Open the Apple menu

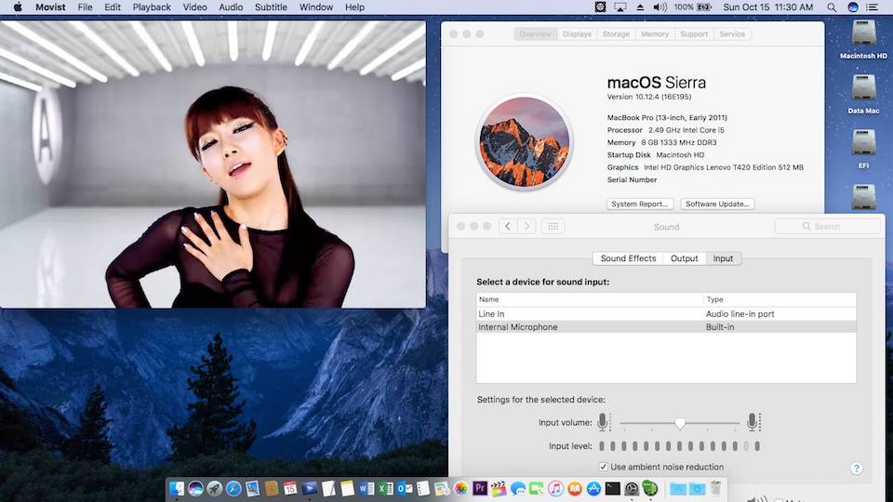click(18, 7)
